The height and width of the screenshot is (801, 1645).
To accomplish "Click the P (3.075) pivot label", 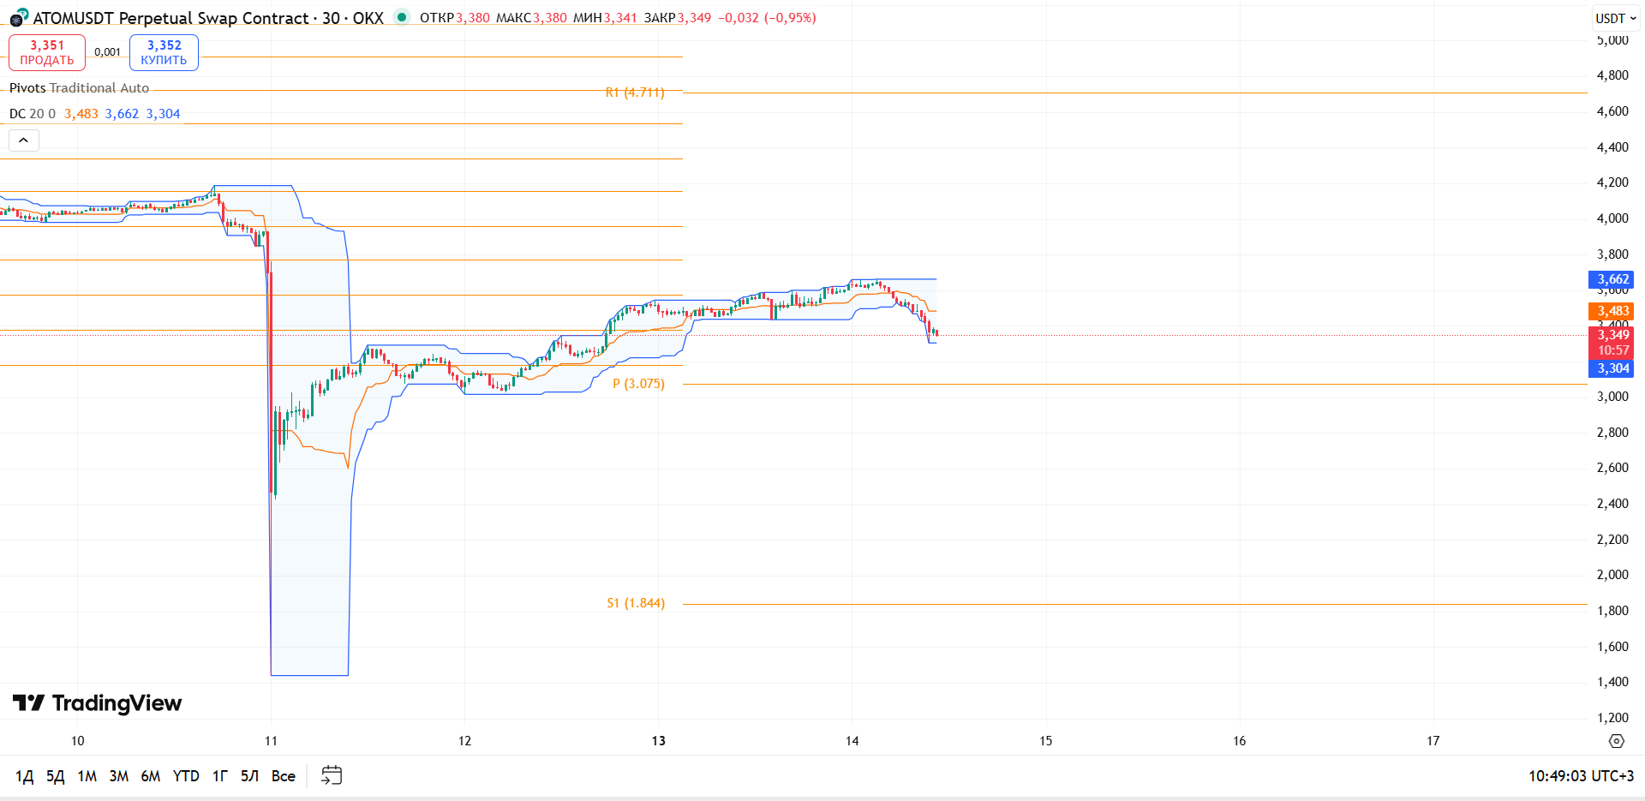I will pyautogui.click(x=638, y=384).
